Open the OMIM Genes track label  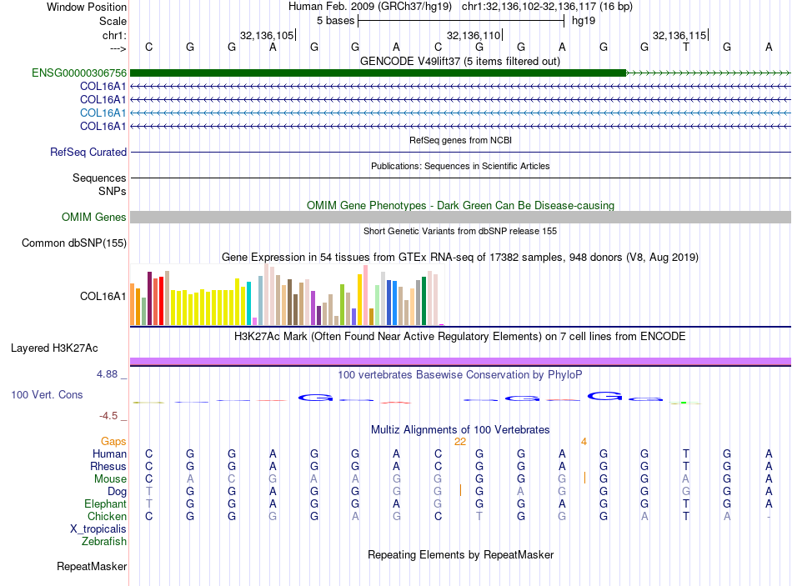tap(94, 218)
